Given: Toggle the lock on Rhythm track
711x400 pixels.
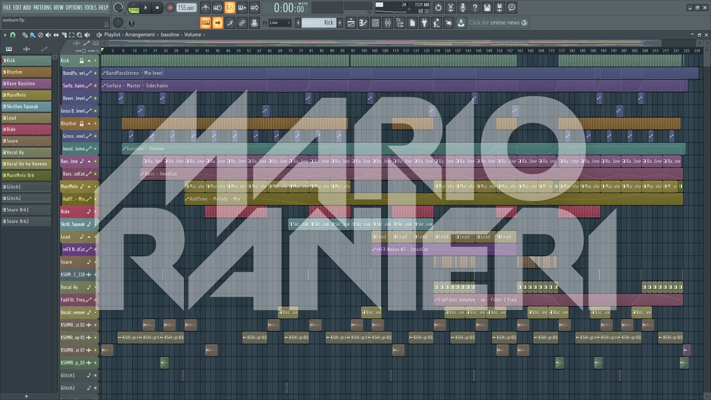Looking at the screenshot, I should coord(82,124).
